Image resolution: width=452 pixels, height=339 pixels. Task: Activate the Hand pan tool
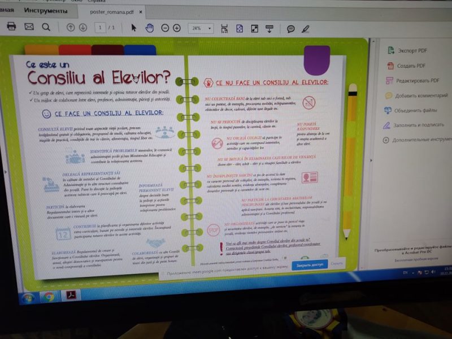[149, 28]
